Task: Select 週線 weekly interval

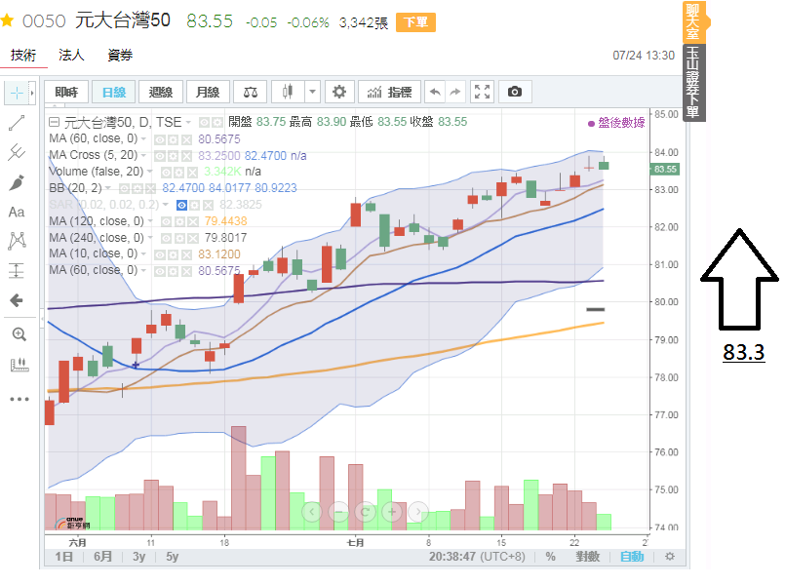Action: pos(161,92)
